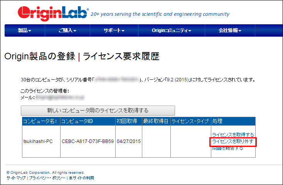Click the ライセンスを取得する link
Screen dimensions: 283x185
click(x=233, y=135)
